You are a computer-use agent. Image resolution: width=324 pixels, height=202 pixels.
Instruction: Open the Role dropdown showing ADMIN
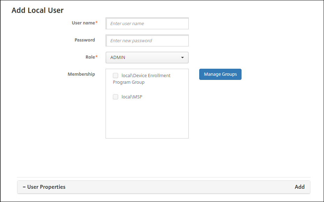tap(143, 58)
